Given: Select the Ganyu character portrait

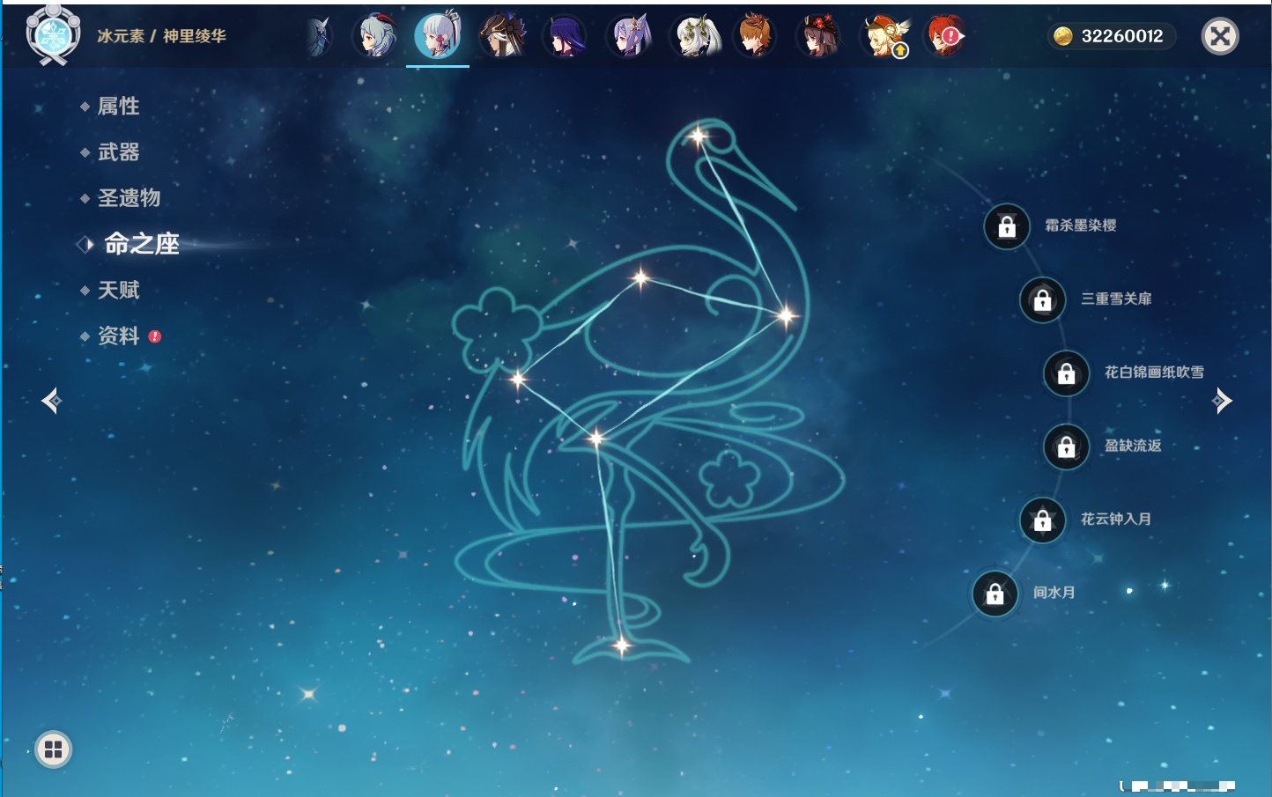Looking at the screenshot, I should [375, 37].
